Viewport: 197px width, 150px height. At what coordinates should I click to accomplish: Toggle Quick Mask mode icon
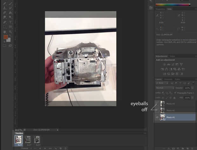tap(4, 46)
